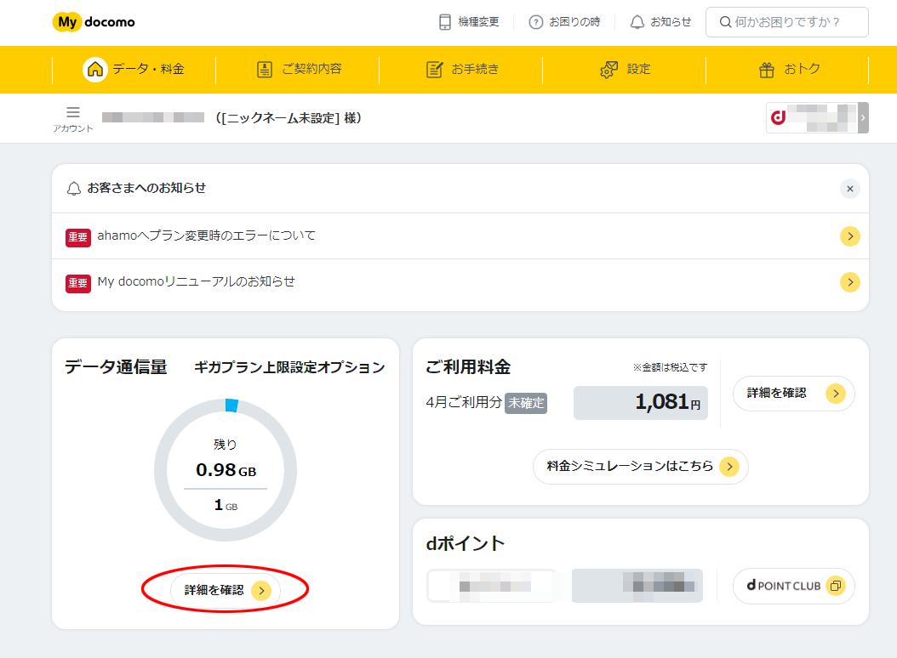Click external window icon on POINT CLUB
The height and width of the screenshot is (658, 897).
836,586
